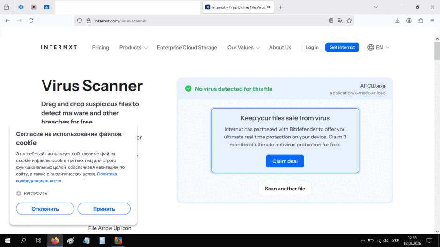Screen dimensions: 440x247
Task: Open cookie settings via НАСТРОИТЬ
Action: point(32,194)
